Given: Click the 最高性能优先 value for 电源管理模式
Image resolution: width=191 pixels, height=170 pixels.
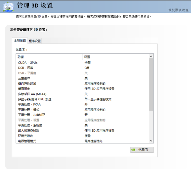Looking at the screenshot, I should (94, 141).
